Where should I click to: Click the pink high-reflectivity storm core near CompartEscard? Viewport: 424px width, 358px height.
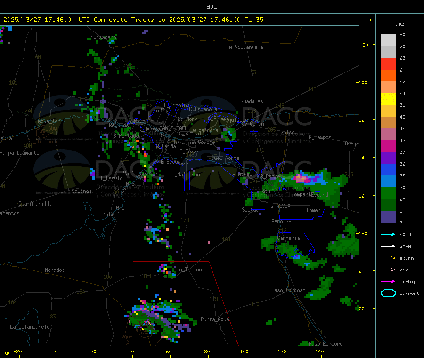click(301, 178)
